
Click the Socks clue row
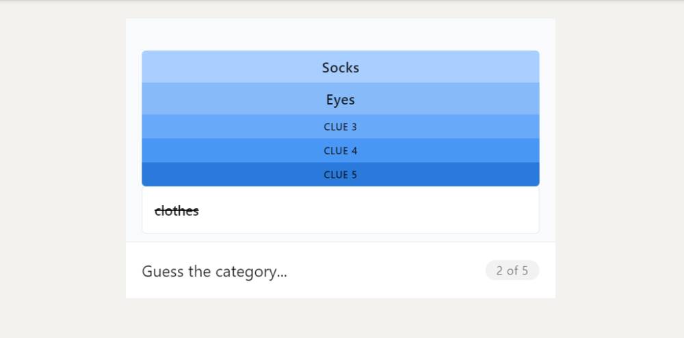(340, 67)
